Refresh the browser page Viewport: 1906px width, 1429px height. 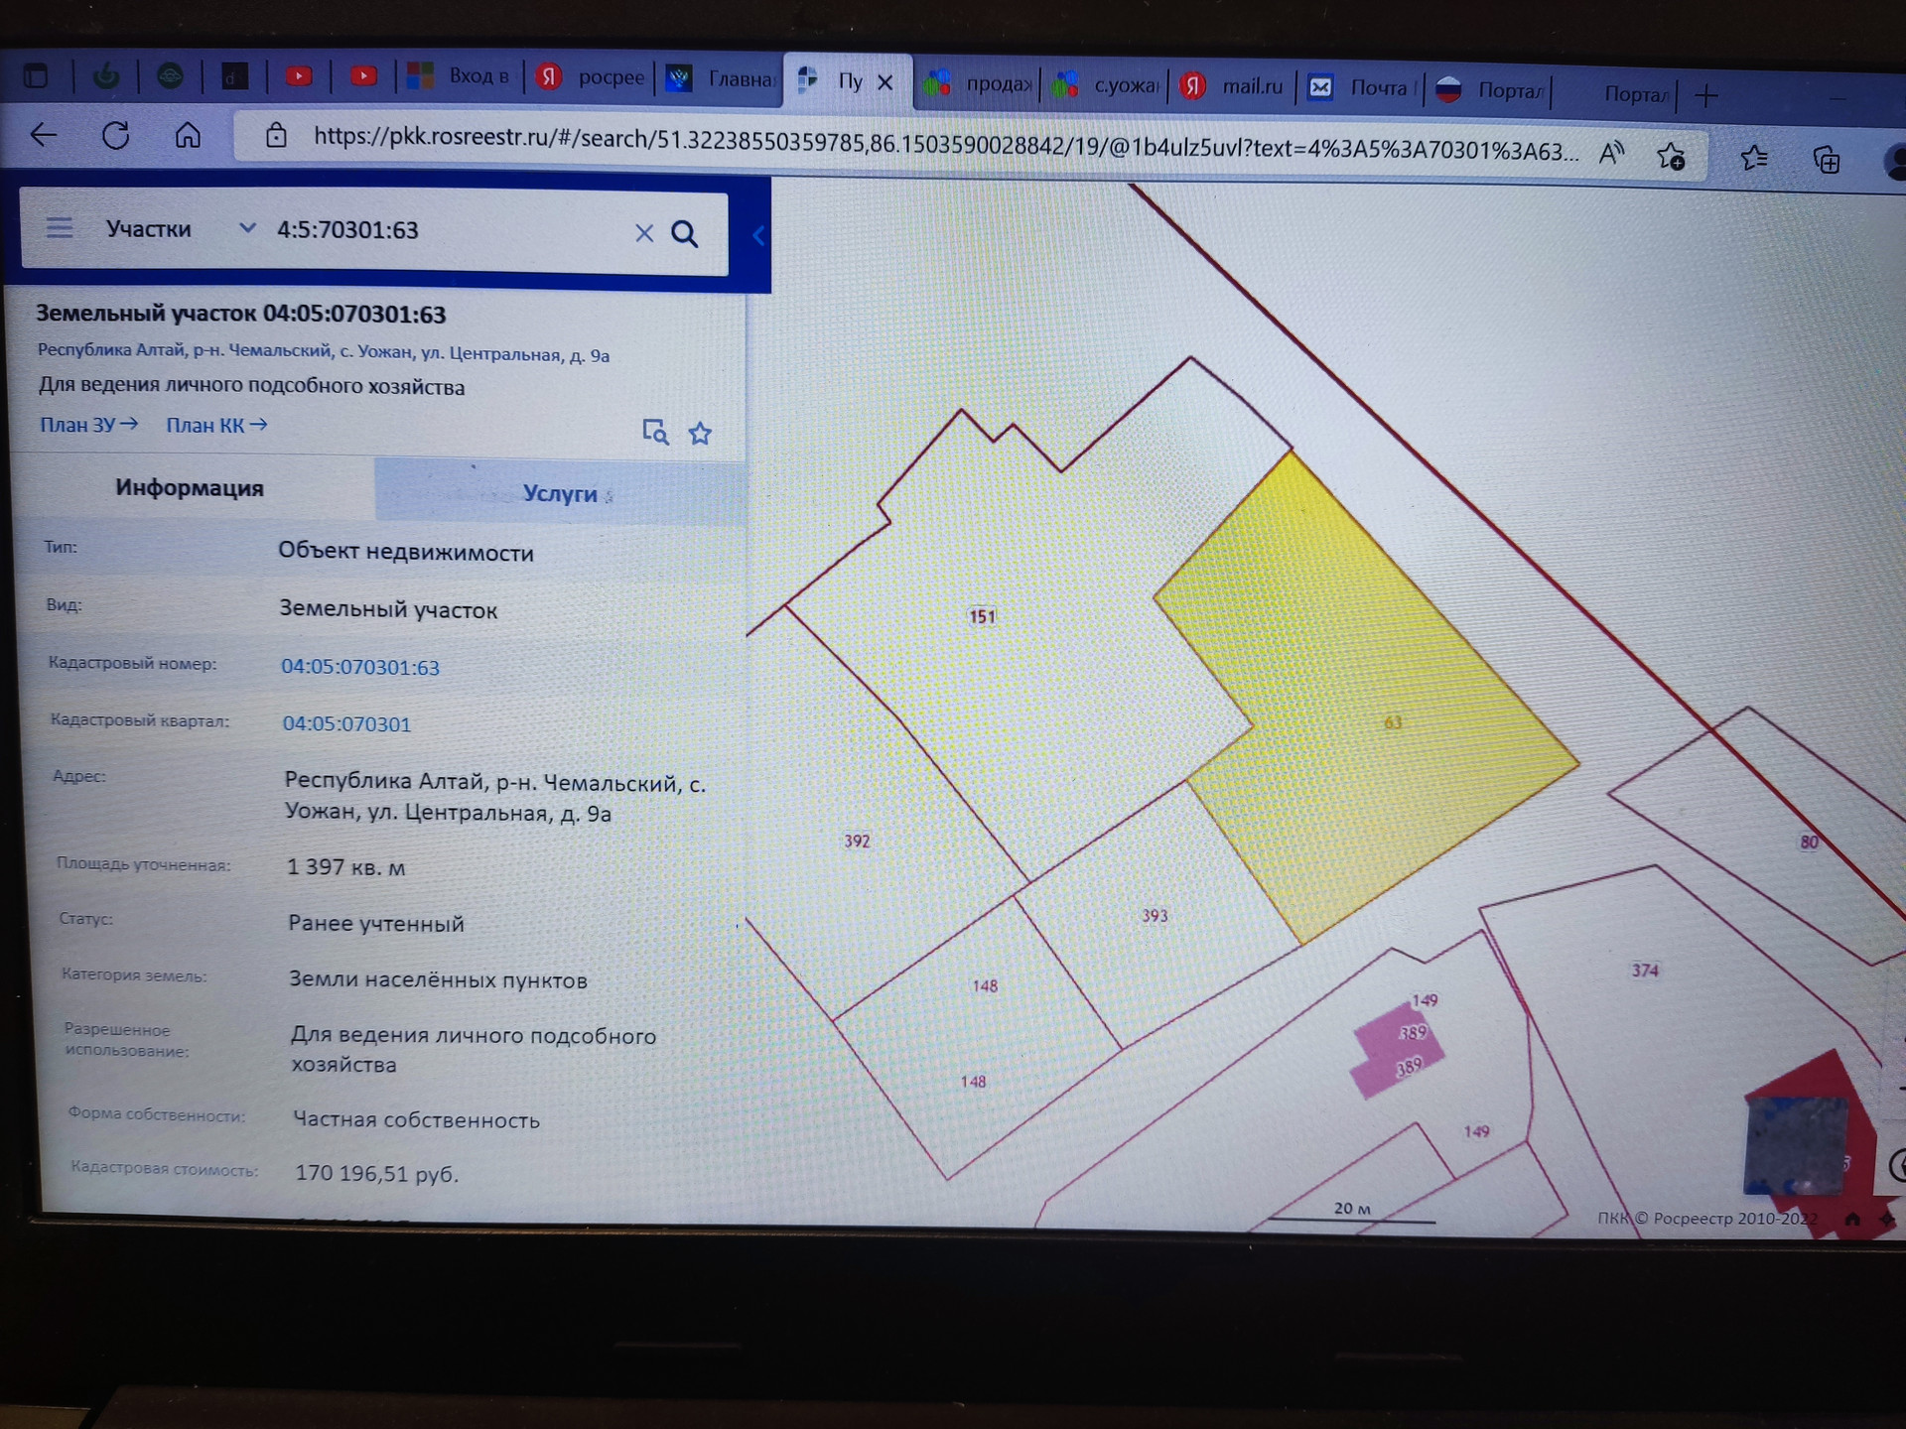(x=116, y=135)
